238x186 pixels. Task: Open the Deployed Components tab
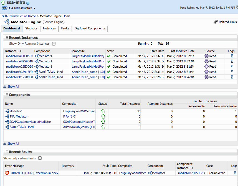pos(89,29)
